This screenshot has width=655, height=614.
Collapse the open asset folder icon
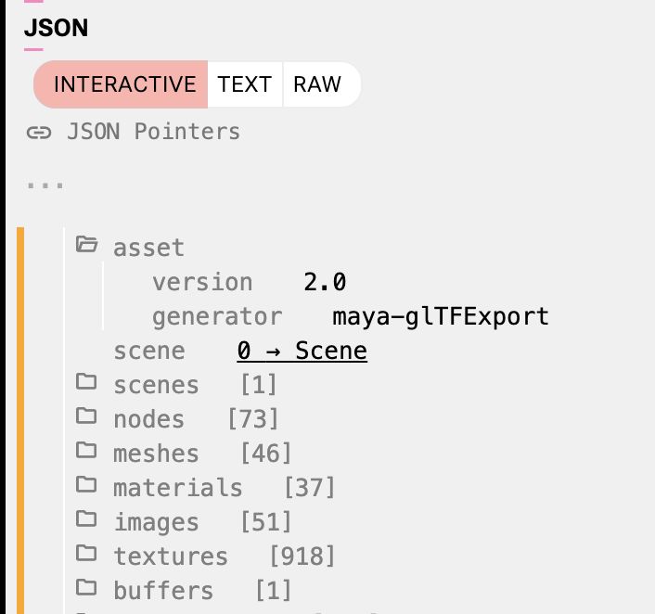point(87,244)
